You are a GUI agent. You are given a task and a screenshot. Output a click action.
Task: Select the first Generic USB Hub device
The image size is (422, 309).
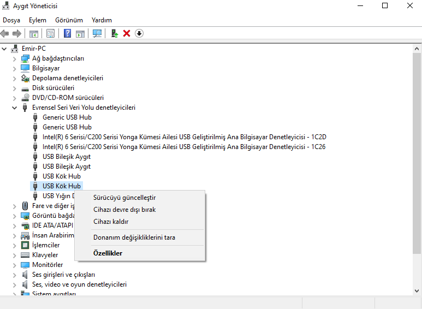pyautogui.click(x=67, y=117)
